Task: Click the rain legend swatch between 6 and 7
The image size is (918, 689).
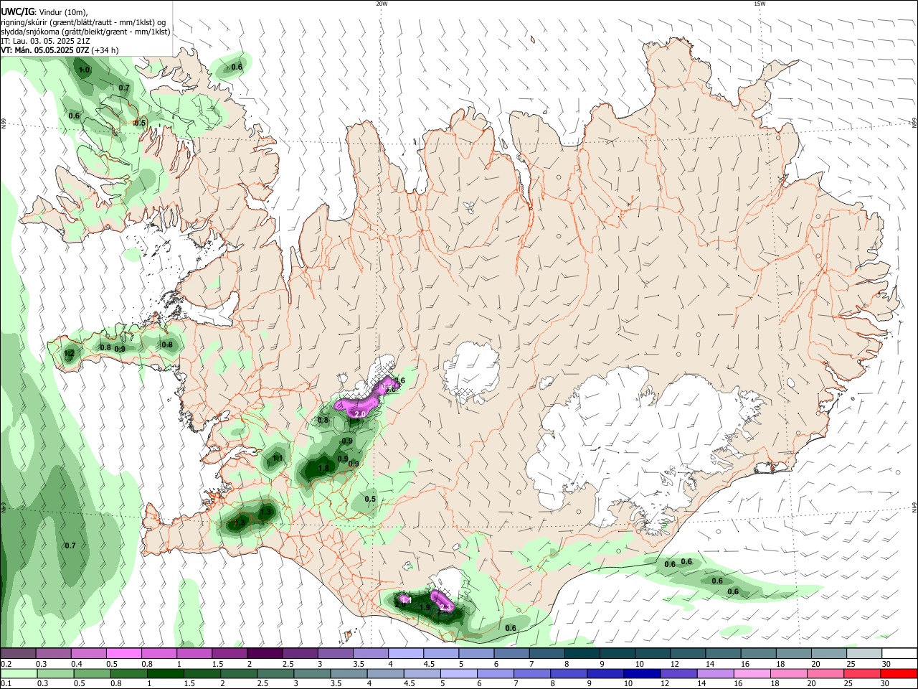Action: pyautogui.click(x=495, y=673)
